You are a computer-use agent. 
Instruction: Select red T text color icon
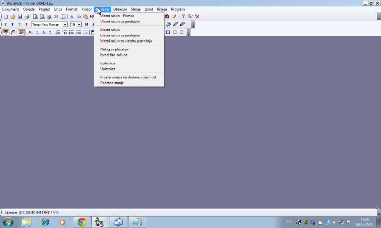pos(26,25)
